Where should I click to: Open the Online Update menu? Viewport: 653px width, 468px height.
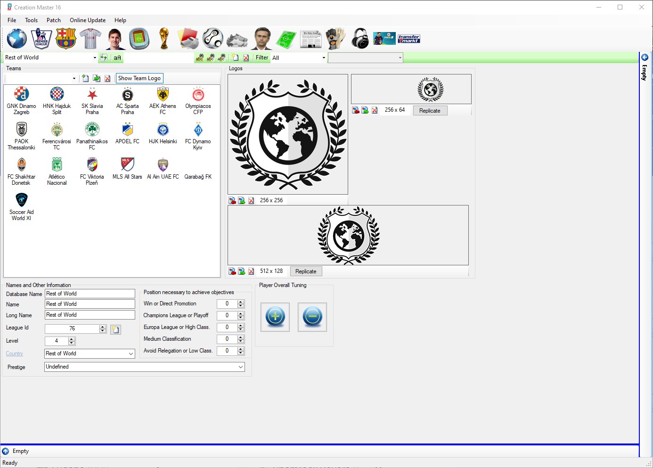tap(88, 20)
